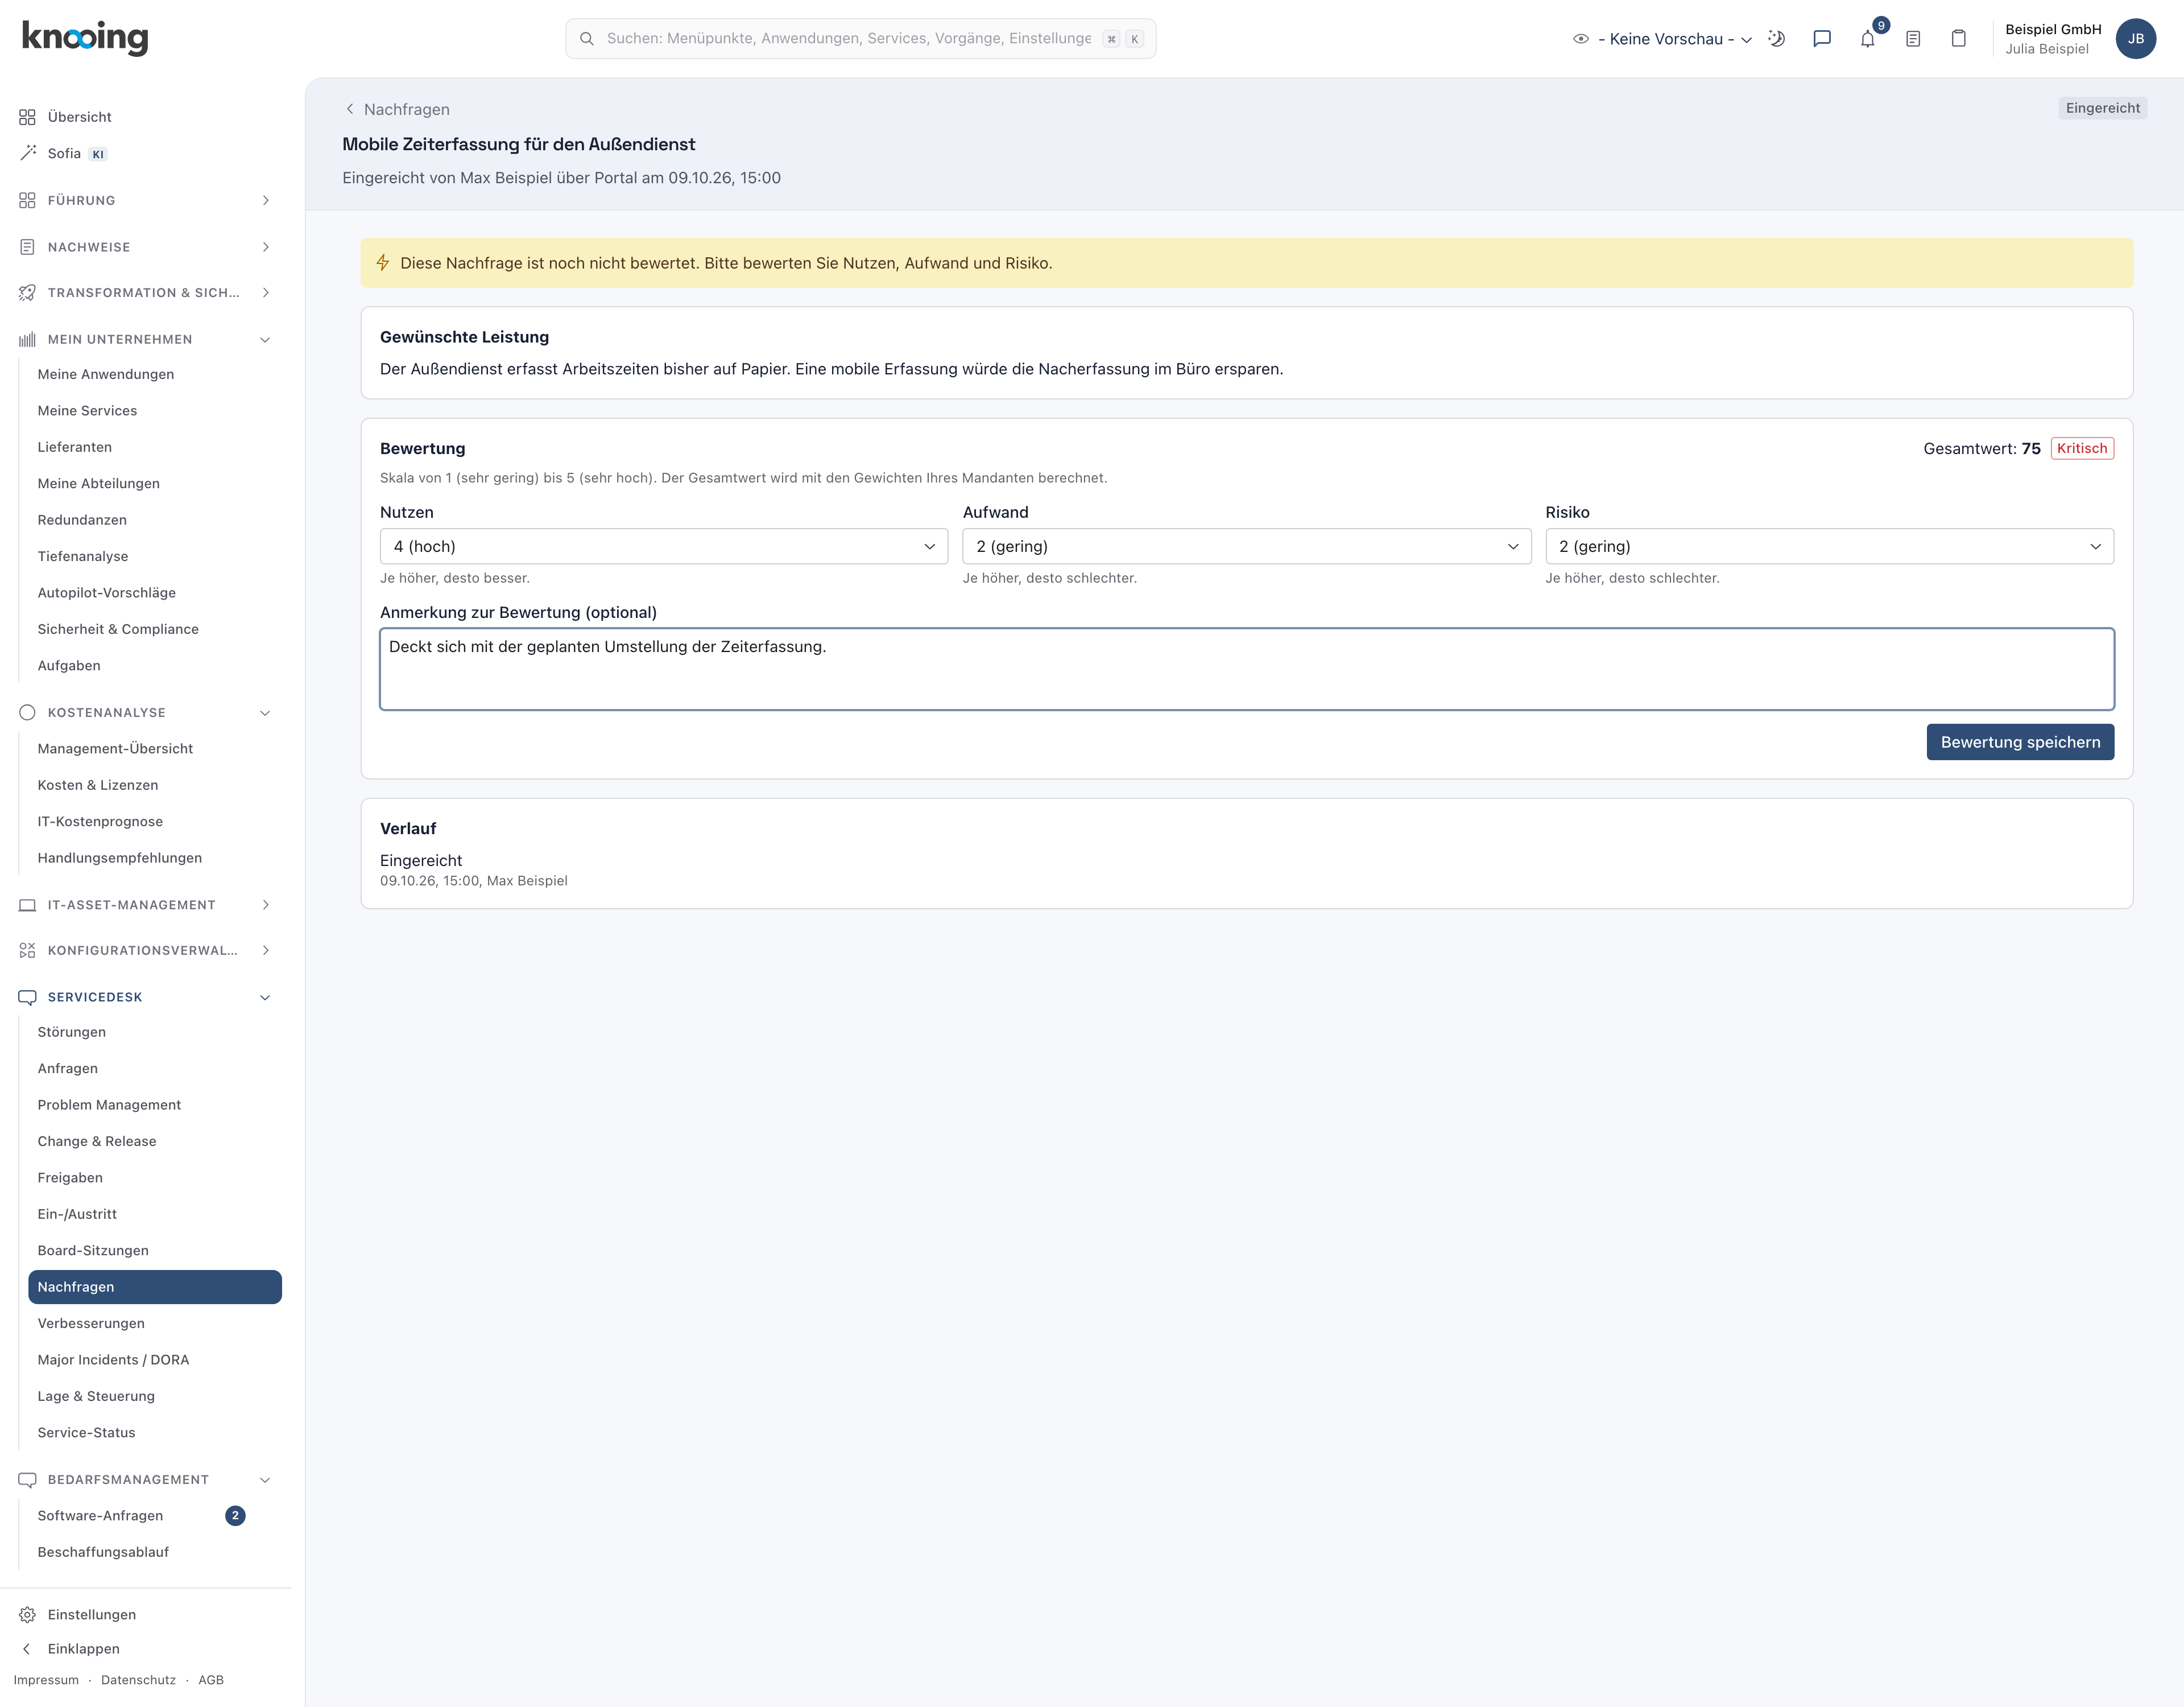Collapse the Mein Unternehmen section

click(x=145, y=339)
